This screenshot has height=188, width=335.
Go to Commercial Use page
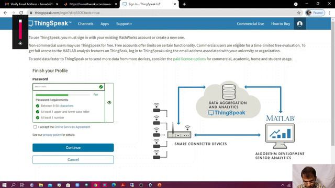[250, 24]
